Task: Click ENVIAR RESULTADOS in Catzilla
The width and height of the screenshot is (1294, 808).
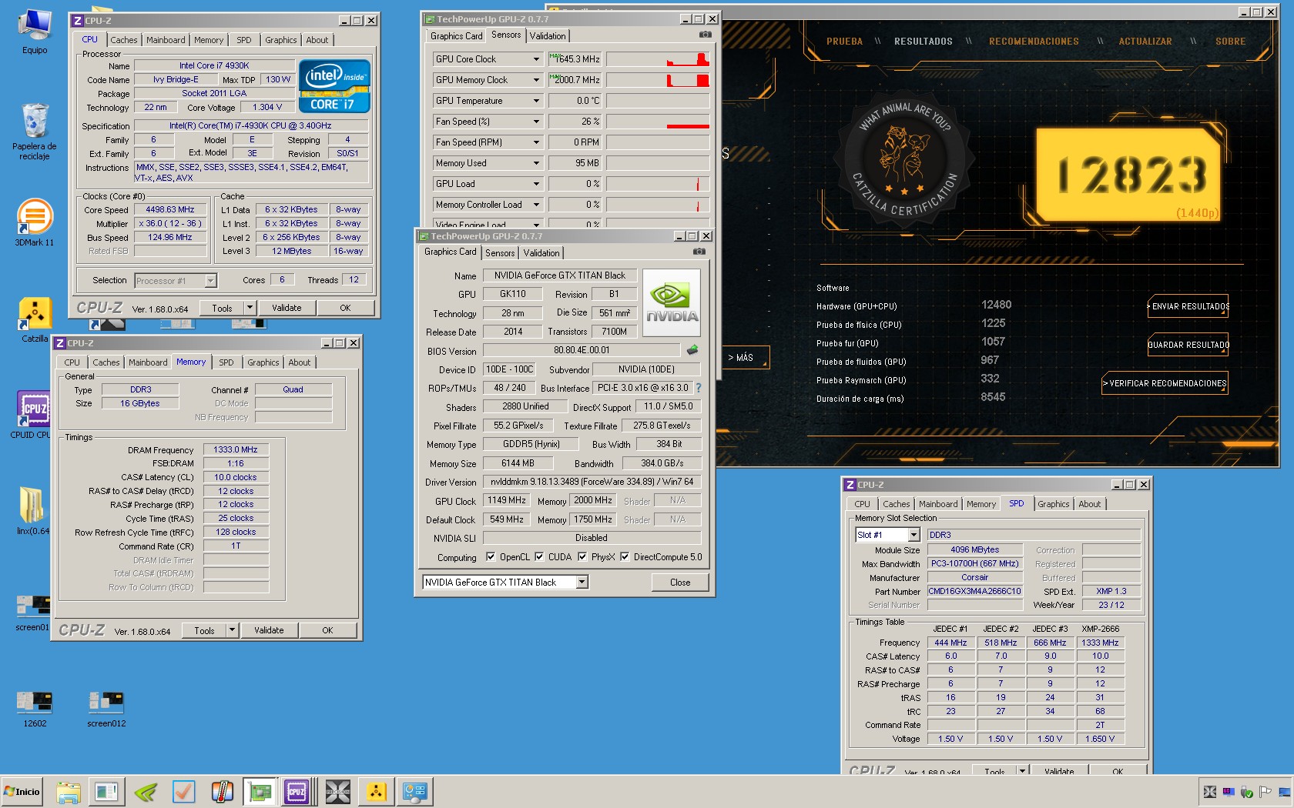Action: point(1188,306)
